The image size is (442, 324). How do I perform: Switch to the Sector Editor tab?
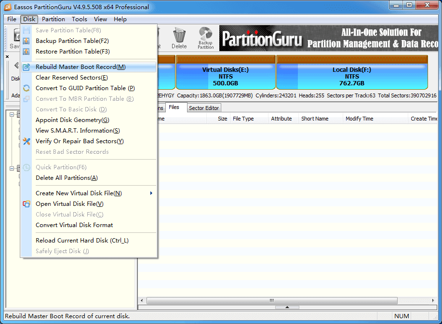204,108
